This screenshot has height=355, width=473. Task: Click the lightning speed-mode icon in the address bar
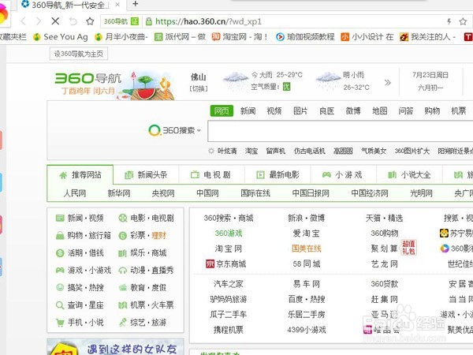pos(449,21)
